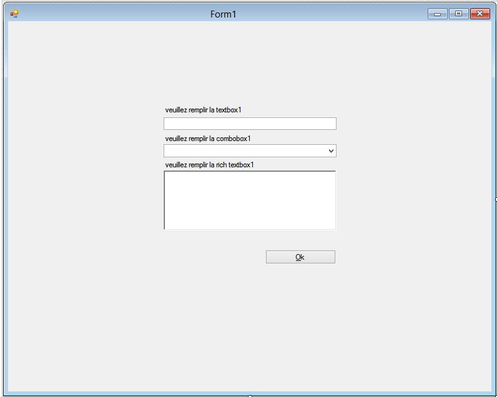Screen dimensions: 497x397
Task: Open the combobox1 dropdown arrow
Action: 331,151
